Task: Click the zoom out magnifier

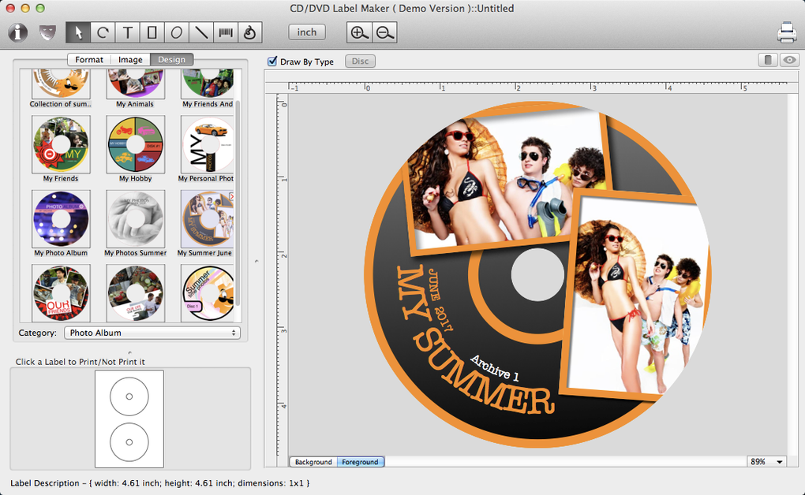Action: pos(384,32)
